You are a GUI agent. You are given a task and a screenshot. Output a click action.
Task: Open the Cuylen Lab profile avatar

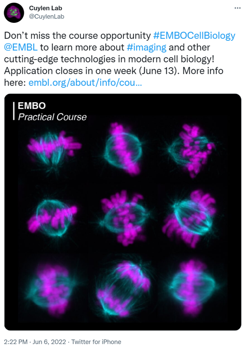click(x=14, y=12)
